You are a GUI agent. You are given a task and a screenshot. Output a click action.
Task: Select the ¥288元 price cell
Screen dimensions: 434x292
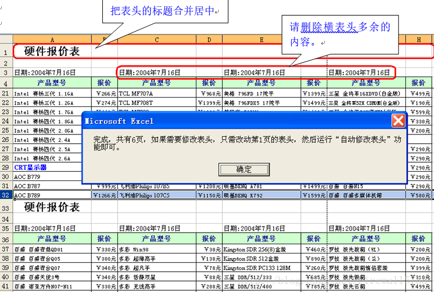point(209,286)
